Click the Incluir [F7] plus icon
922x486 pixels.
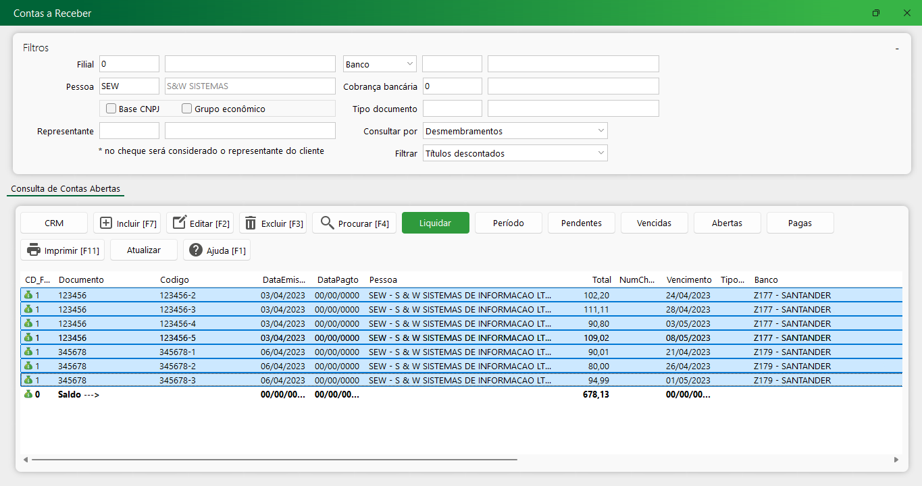pos(106,223)
